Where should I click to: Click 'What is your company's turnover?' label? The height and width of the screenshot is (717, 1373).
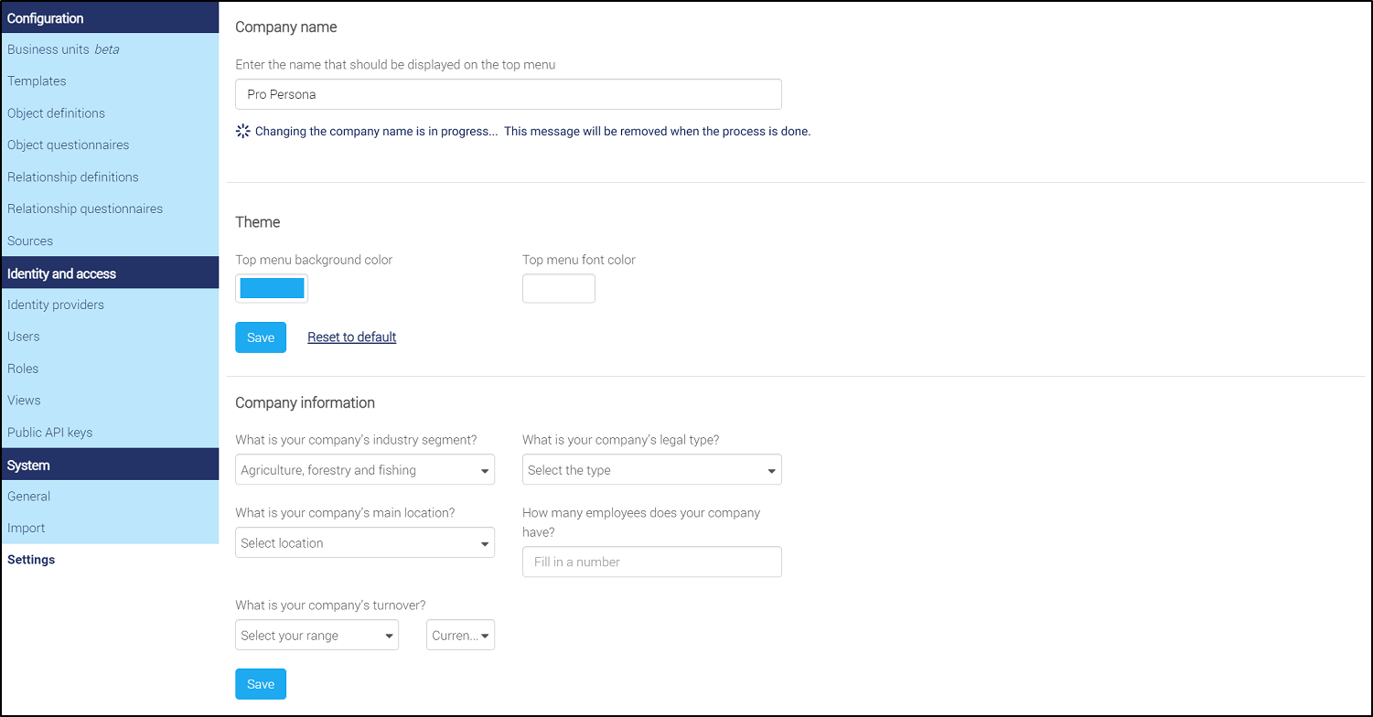[331, 605]
